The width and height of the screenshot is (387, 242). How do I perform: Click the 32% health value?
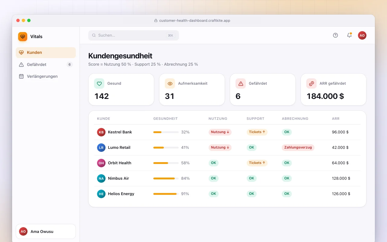(x=185, y=132)
